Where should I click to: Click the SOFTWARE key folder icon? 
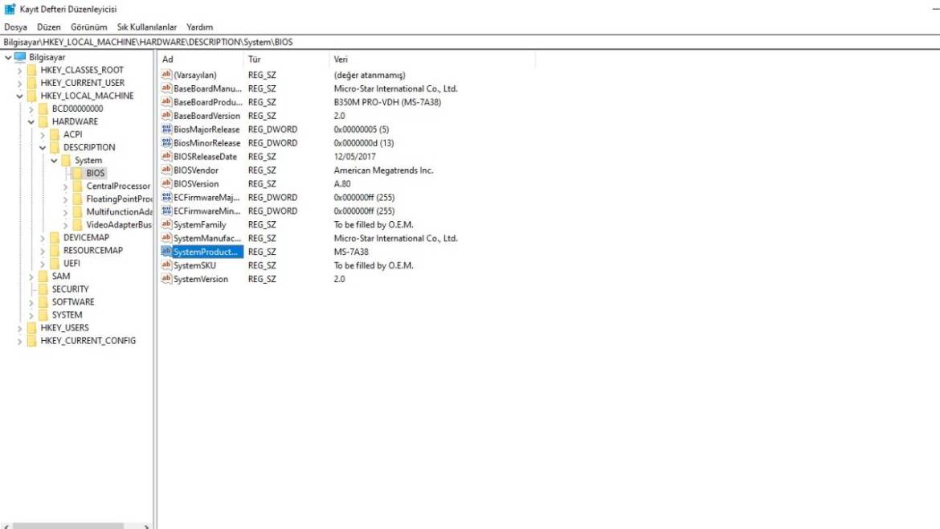click(x=43, y=302)
